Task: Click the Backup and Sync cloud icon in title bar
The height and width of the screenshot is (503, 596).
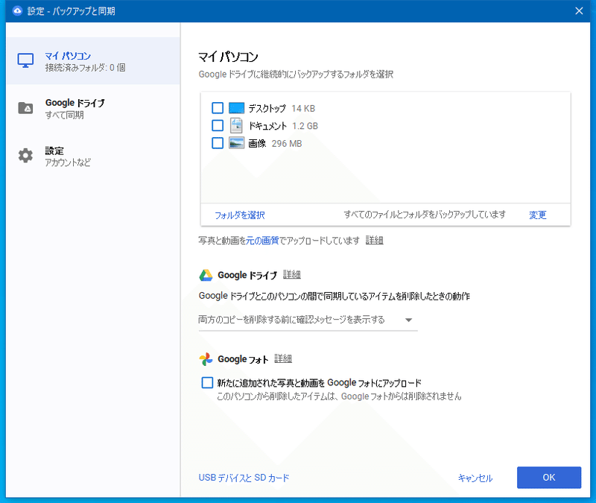Action: click(x=17, y=10)
